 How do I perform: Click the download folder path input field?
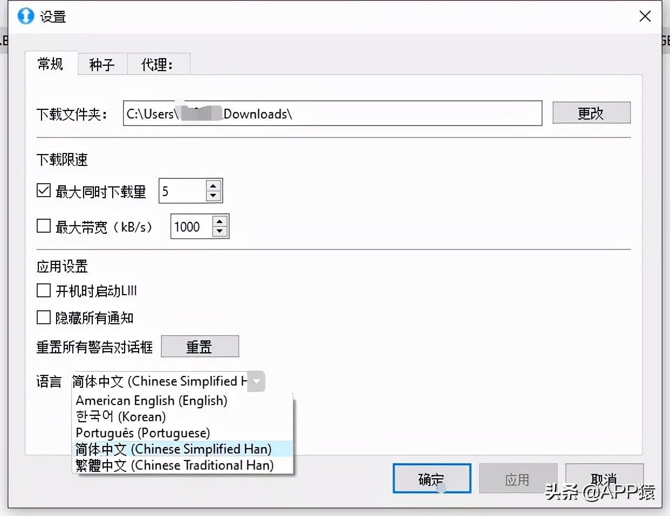[332, 114]
